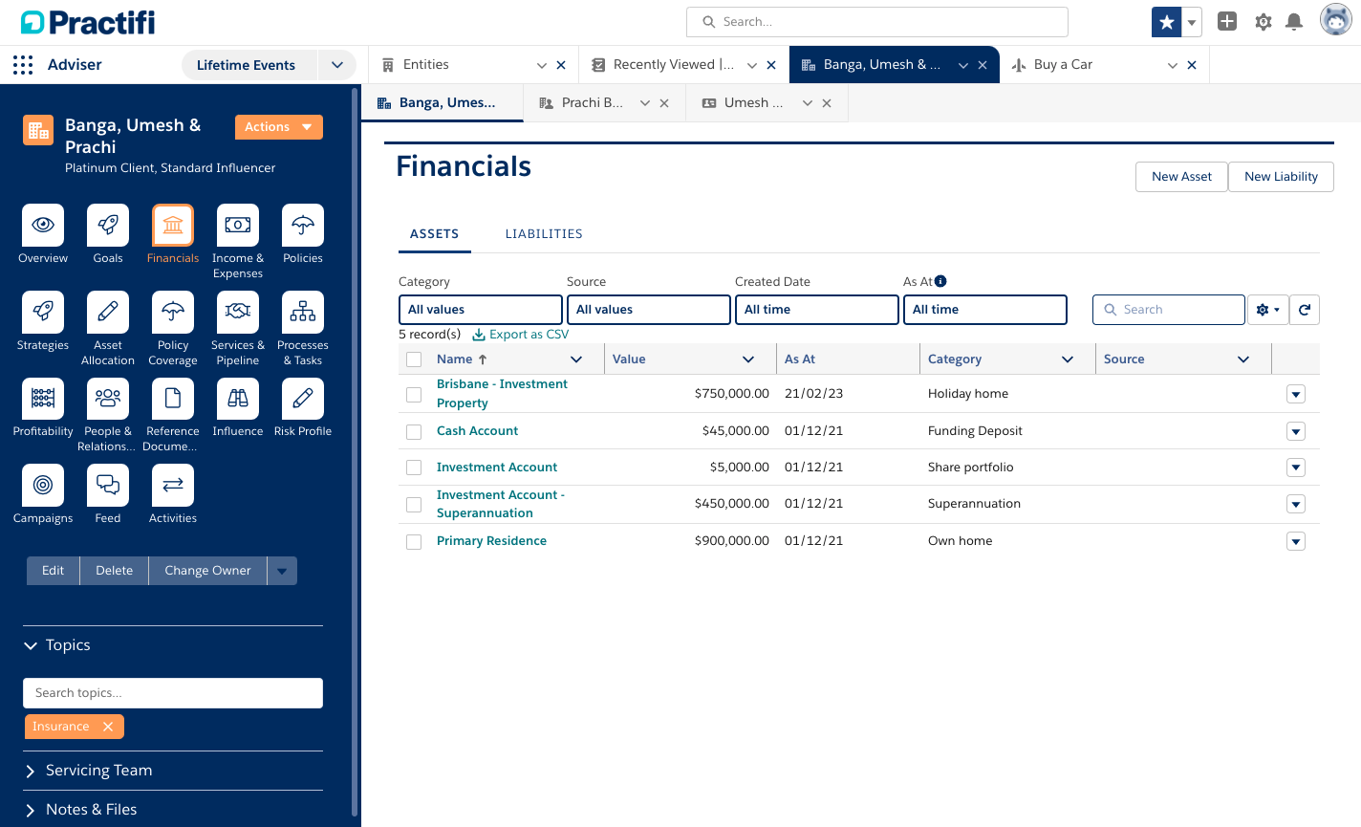This screenshot has height=827, width=1361.
Task: Open the Category filter dropdown
Action: click(x=480, y=310)
